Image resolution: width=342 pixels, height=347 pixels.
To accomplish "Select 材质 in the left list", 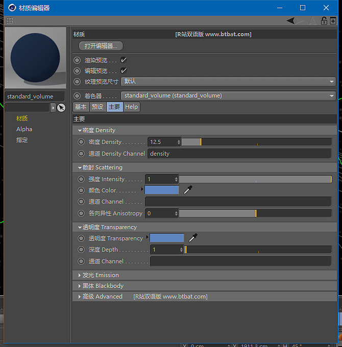I will (22, 118).
